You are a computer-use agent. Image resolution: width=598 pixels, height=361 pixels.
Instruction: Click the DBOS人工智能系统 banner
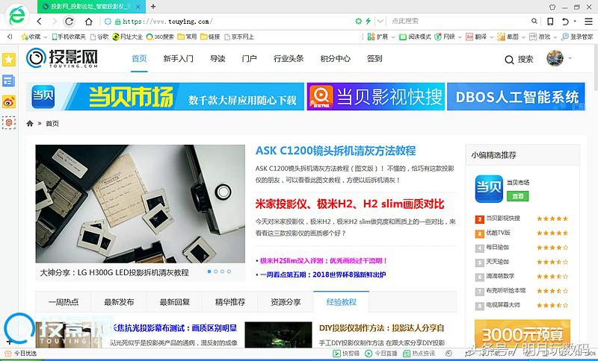[x=516, y=97]
